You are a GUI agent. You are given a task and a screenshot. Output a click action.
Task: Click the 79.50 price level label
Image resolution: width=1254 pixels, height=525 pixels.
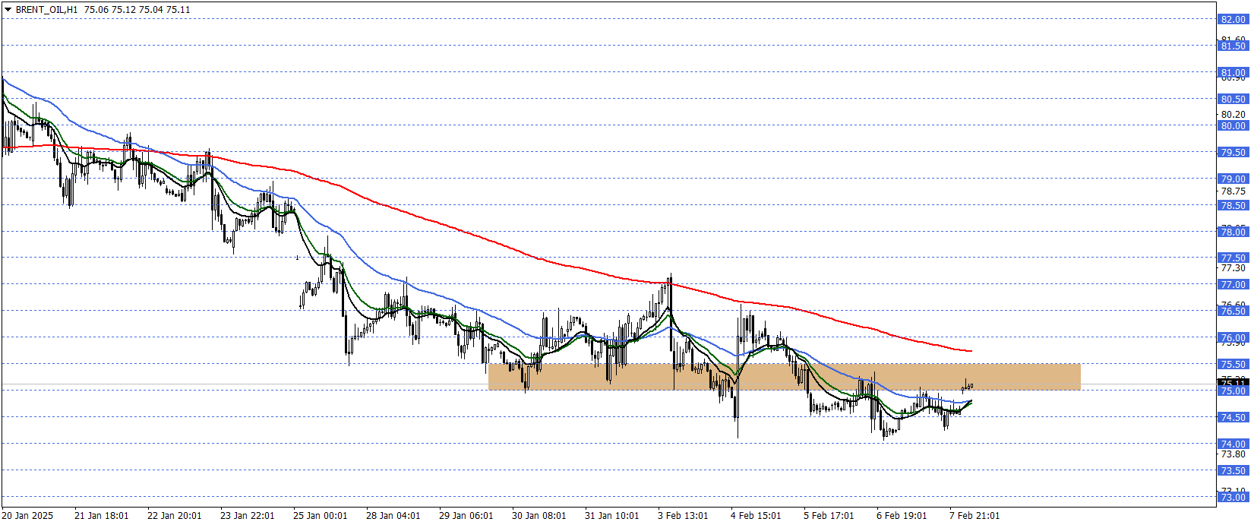pyautogui.click(x=1233, y=153)
